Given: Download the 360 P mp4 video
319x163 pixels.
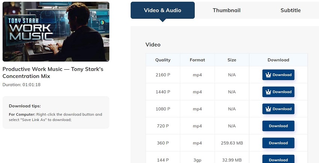Looking at the screenshot, I should point(278,143).
